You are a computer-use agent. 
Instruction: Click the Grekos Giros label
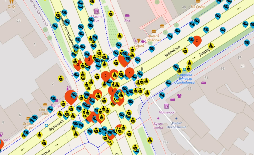pyautogui.click(x=28, y=126)
